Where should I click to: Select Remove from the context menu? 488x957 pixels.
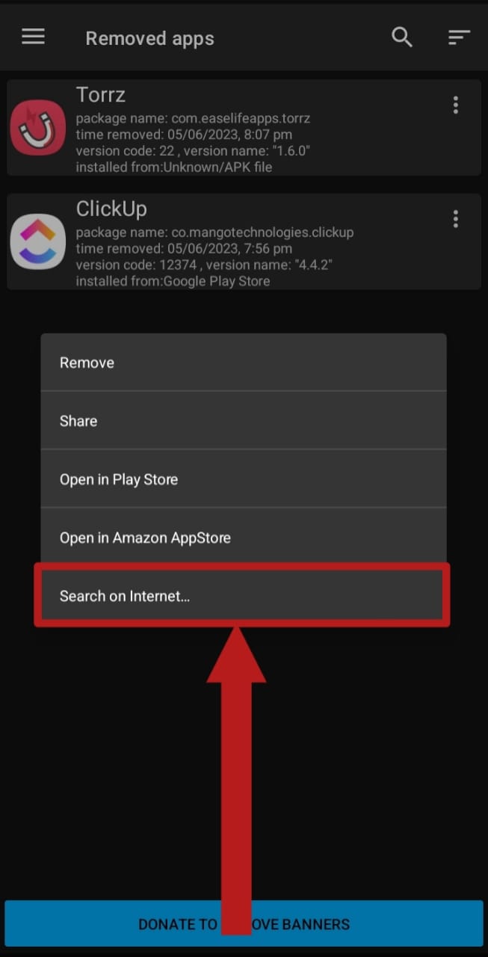(244, 363)
